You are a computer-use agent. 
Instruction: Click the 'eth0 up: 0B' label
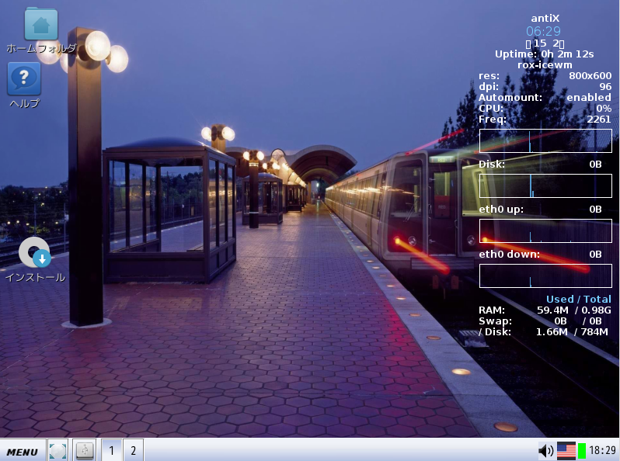(540, 209)
